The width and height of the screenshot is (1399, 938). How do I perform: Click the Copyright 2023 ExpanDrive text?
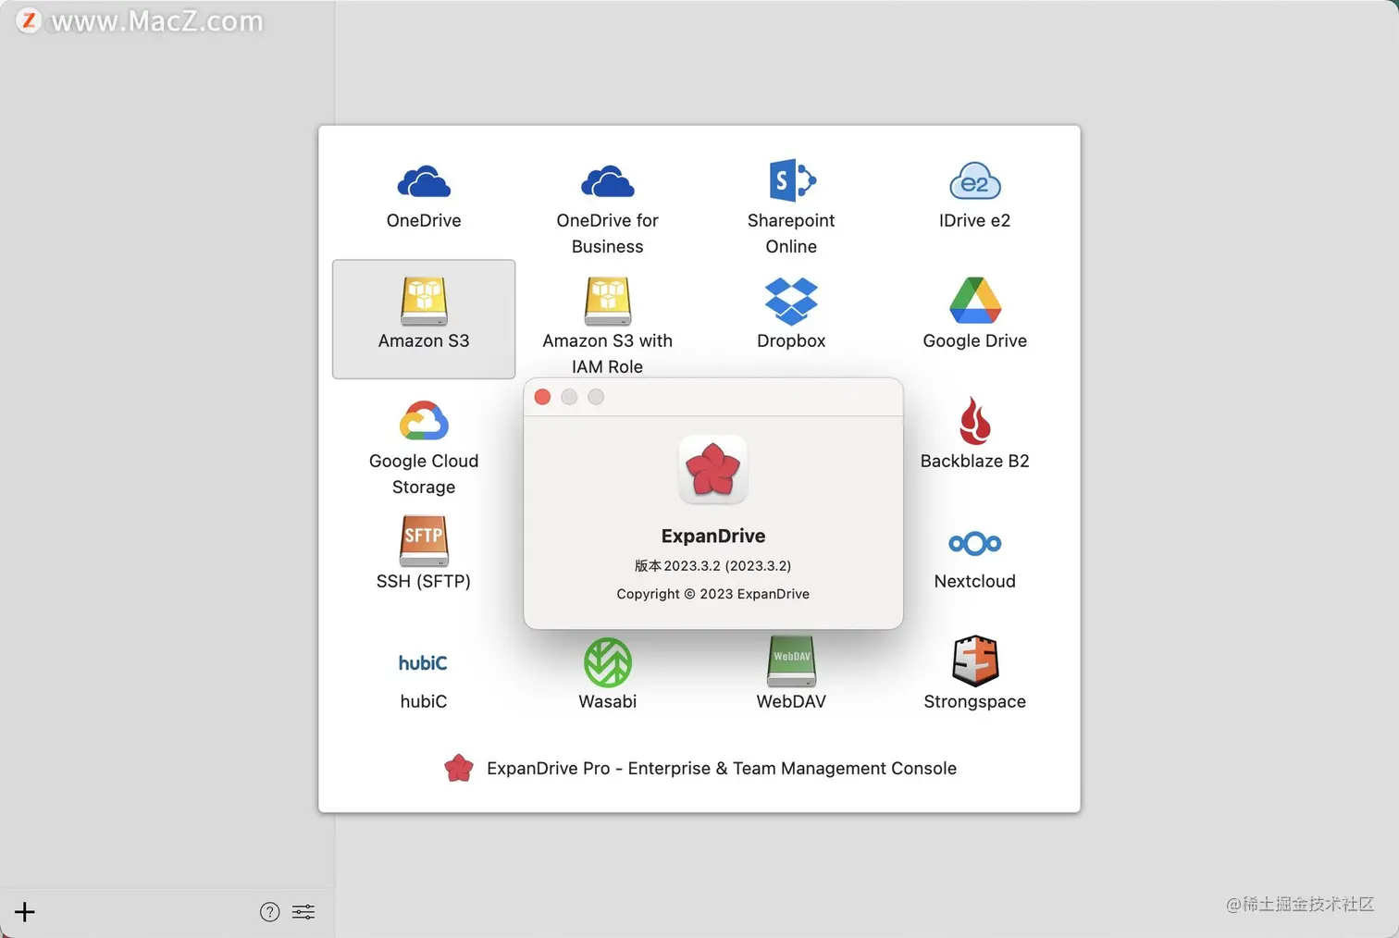(x=713, y=594)
